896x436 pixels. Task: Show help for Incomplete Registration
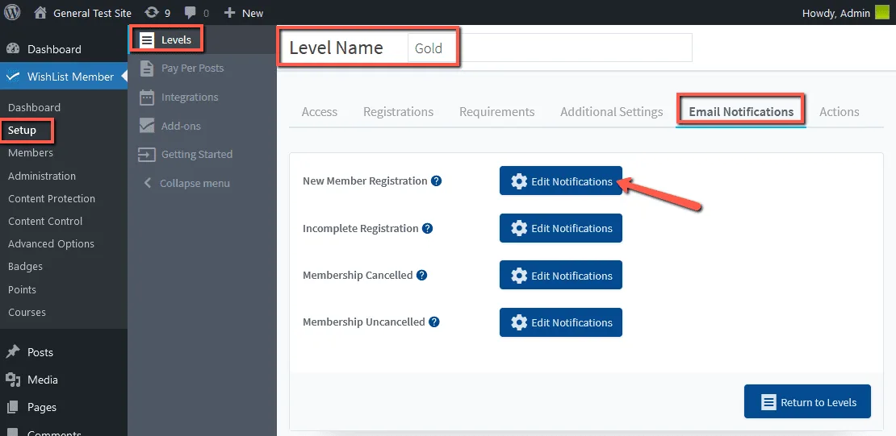pyautogui.click(x=428, y=228)
